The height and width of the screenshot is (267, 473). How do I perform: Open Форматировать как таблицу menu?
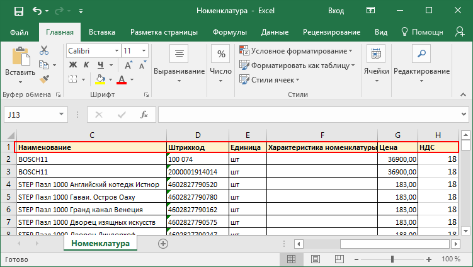click(297, 65)
